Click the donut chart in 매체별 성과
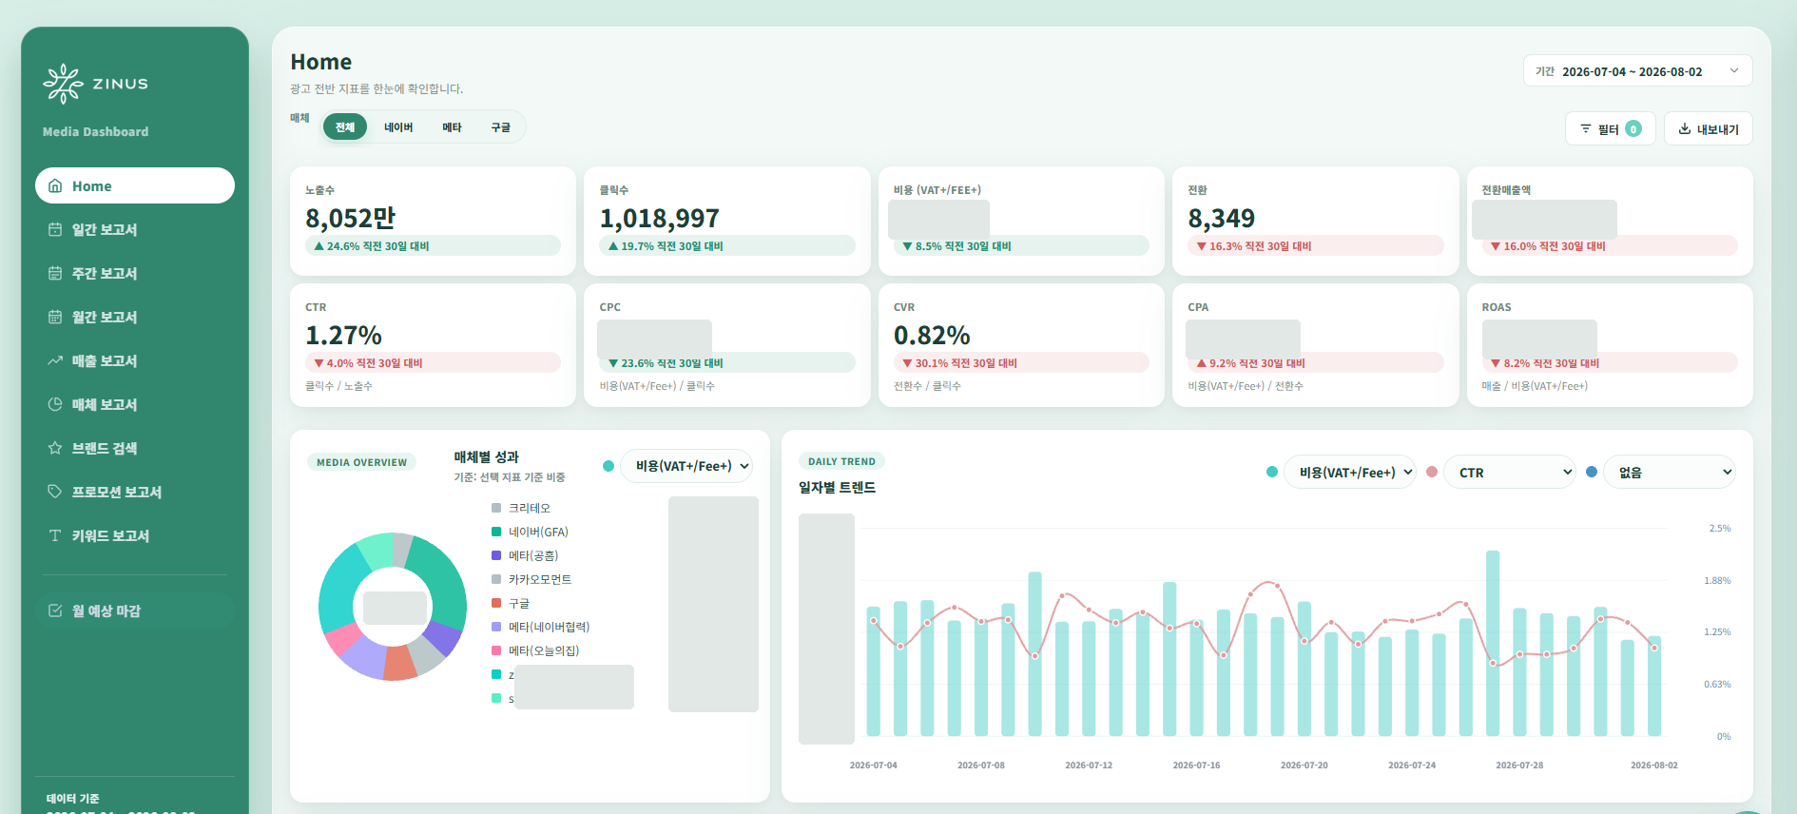1797x814 pixels. pyautogui.click(x=393, y=607)
